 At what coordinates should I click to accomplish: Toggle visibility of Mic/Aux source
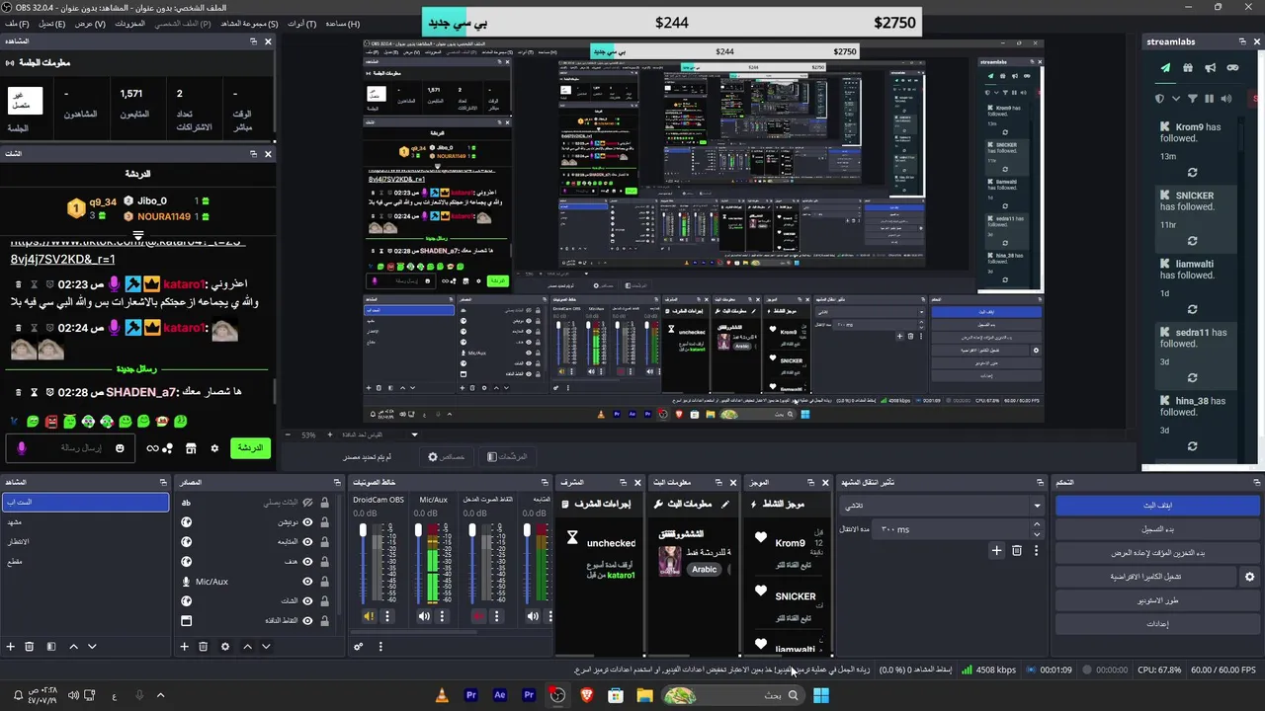tap(307, 582)
